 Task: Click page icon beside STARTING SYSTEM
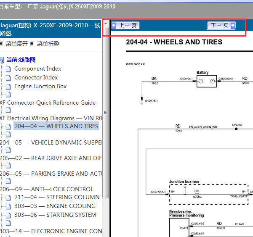8,216
